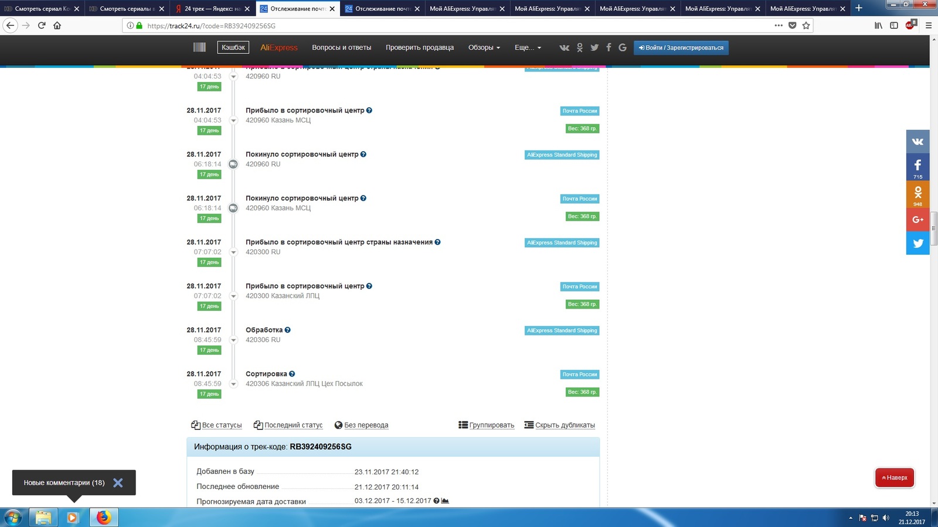Open Кэшбэк menu item
This screenshot has height=527, width=938.
233,47
